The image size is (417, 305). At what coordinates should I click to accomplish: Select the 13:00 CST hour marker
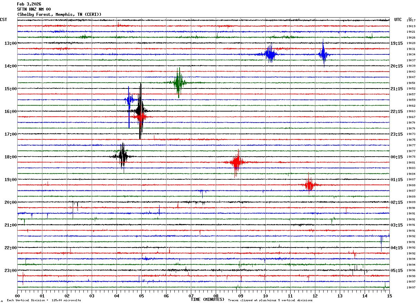pyautogui.click(x=10, y=43)
